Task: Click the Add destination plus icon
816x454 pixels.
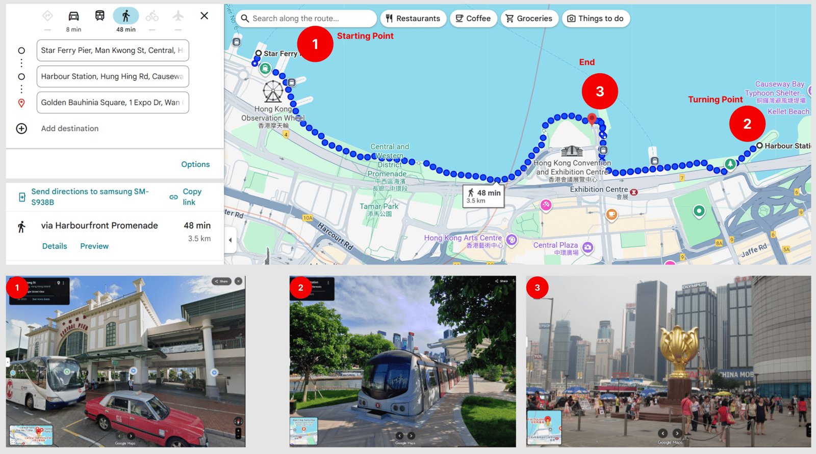Action: click(x=21, y=129)
